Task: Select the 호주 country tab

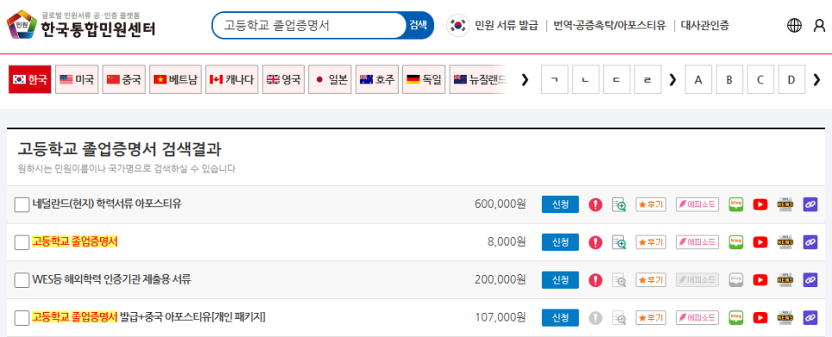Action: point(376,79)
